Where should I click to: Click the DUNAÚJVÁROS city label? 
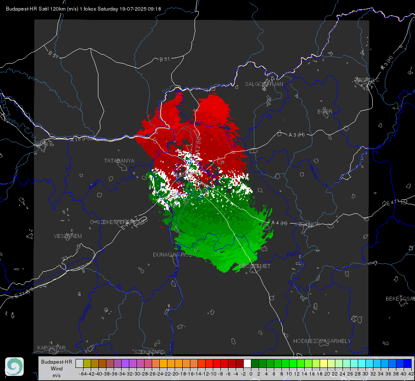[x=172, y=254]
